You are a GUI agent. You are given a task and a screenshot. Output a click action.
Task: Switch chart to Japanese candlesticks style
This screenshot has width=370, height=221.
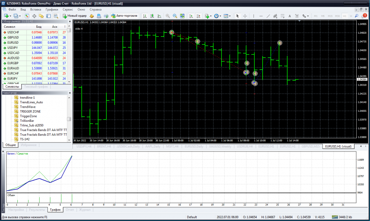152,16
